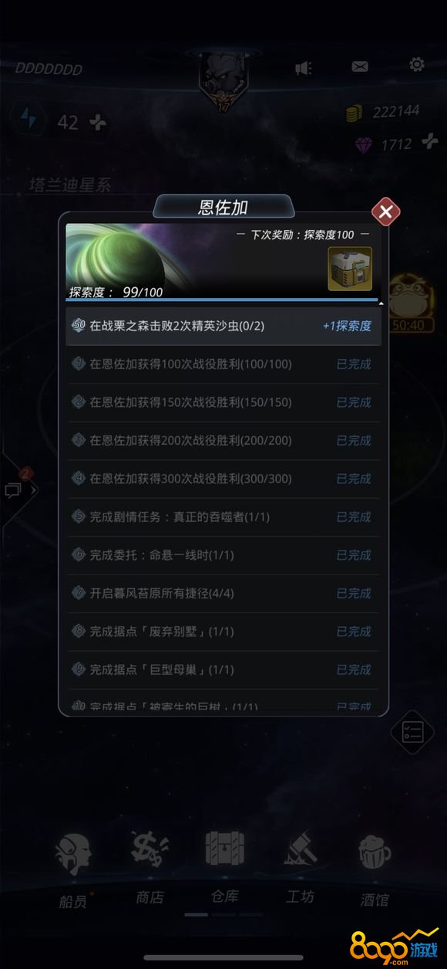447x969 pixels.
Task: Open the task checklist icon
Action: point(413,732)
